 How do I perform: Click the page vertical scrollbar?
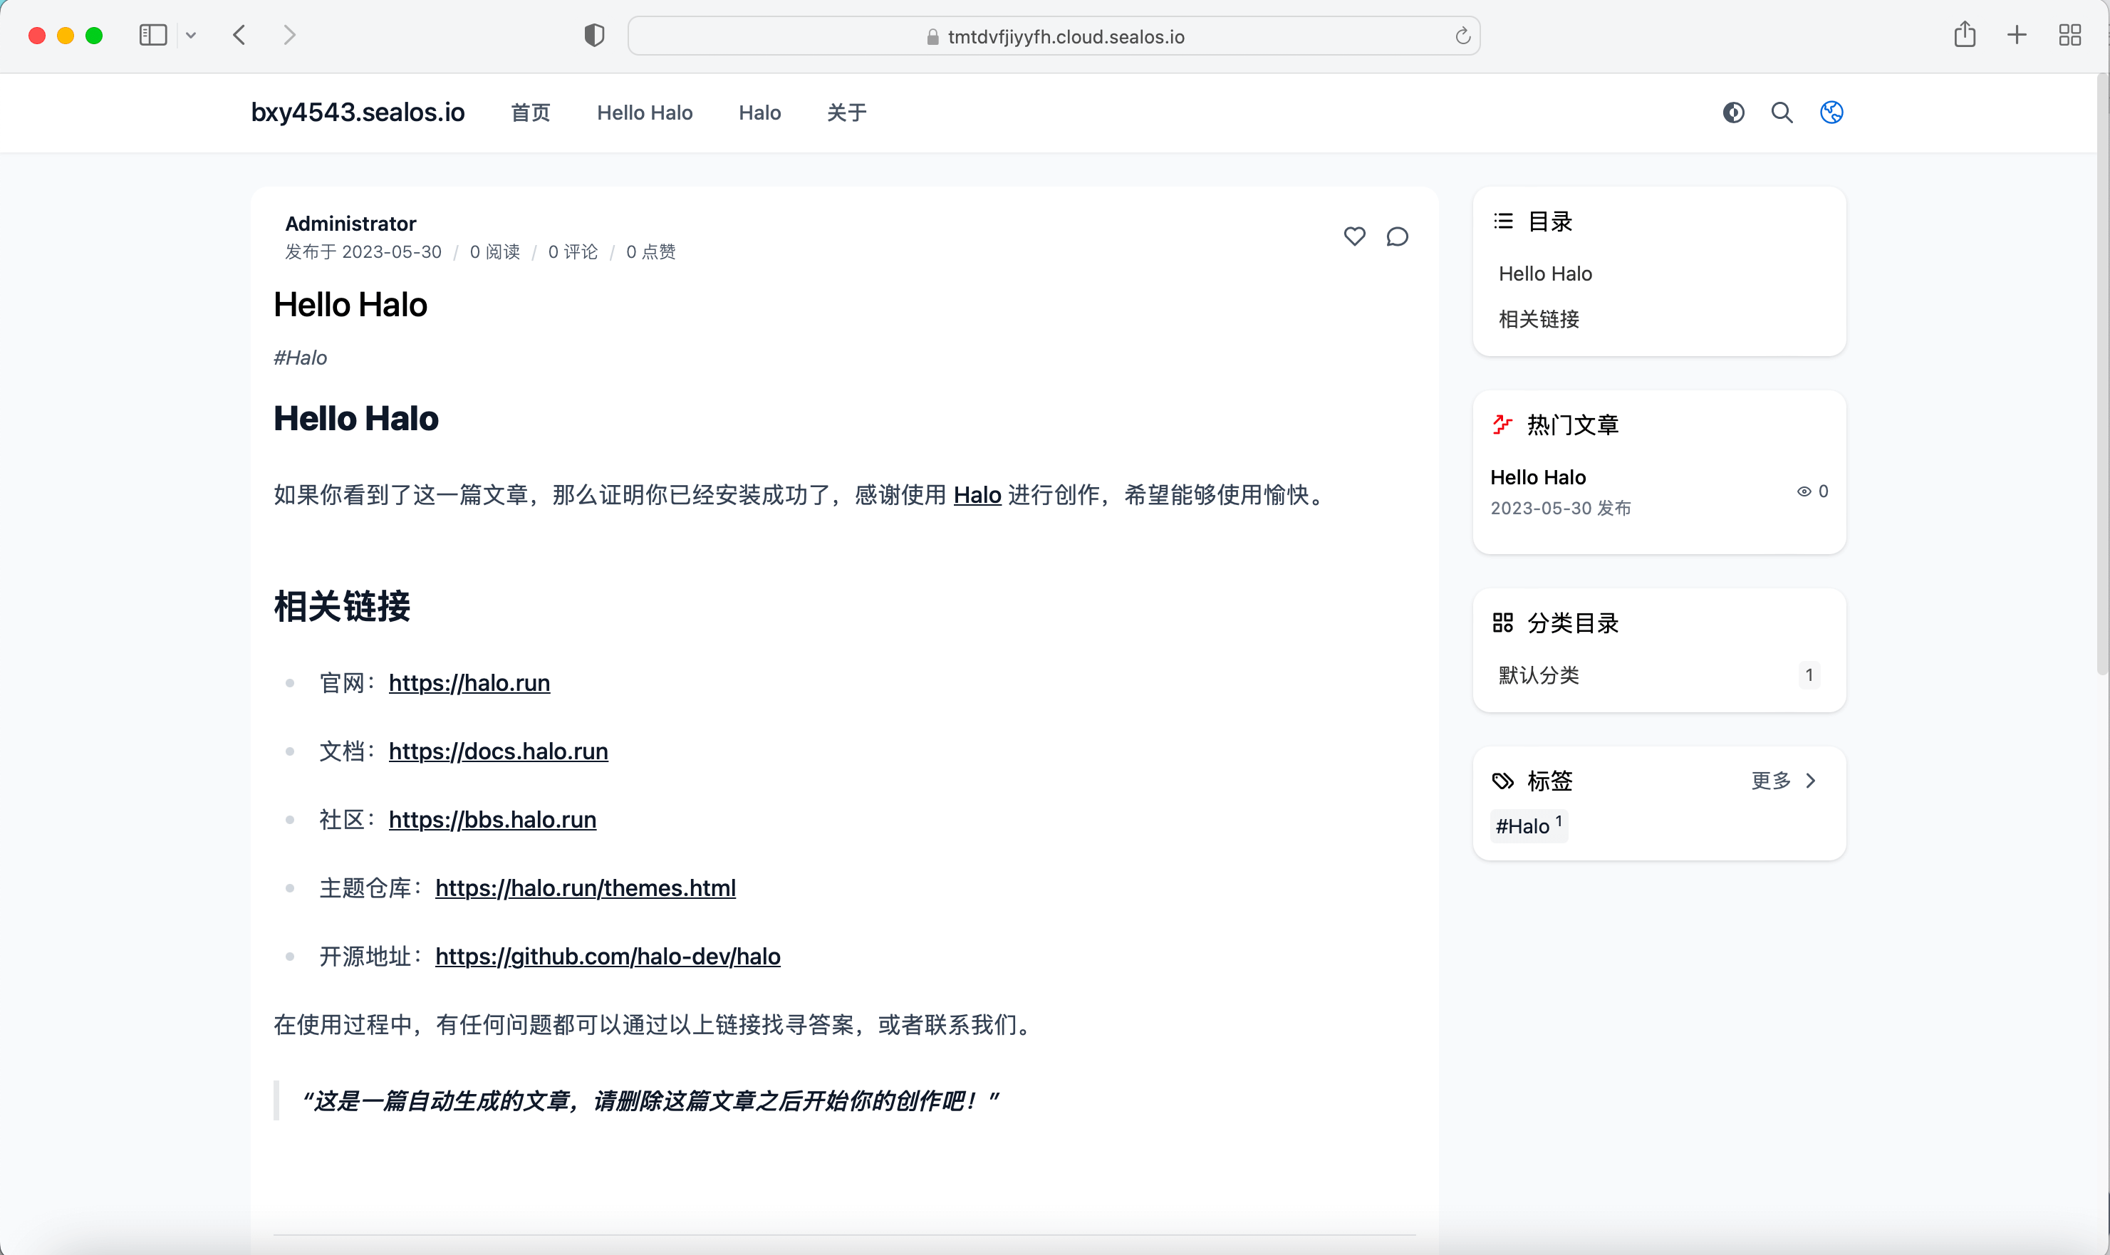(x=2101, y=372)
